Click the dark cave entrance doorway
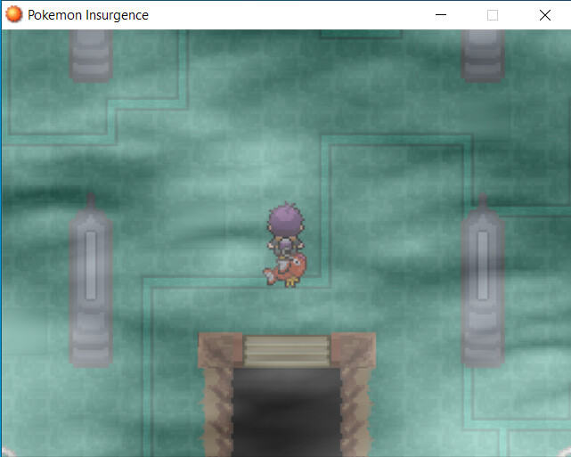The image size is (571, 457). tap(287, 412)
